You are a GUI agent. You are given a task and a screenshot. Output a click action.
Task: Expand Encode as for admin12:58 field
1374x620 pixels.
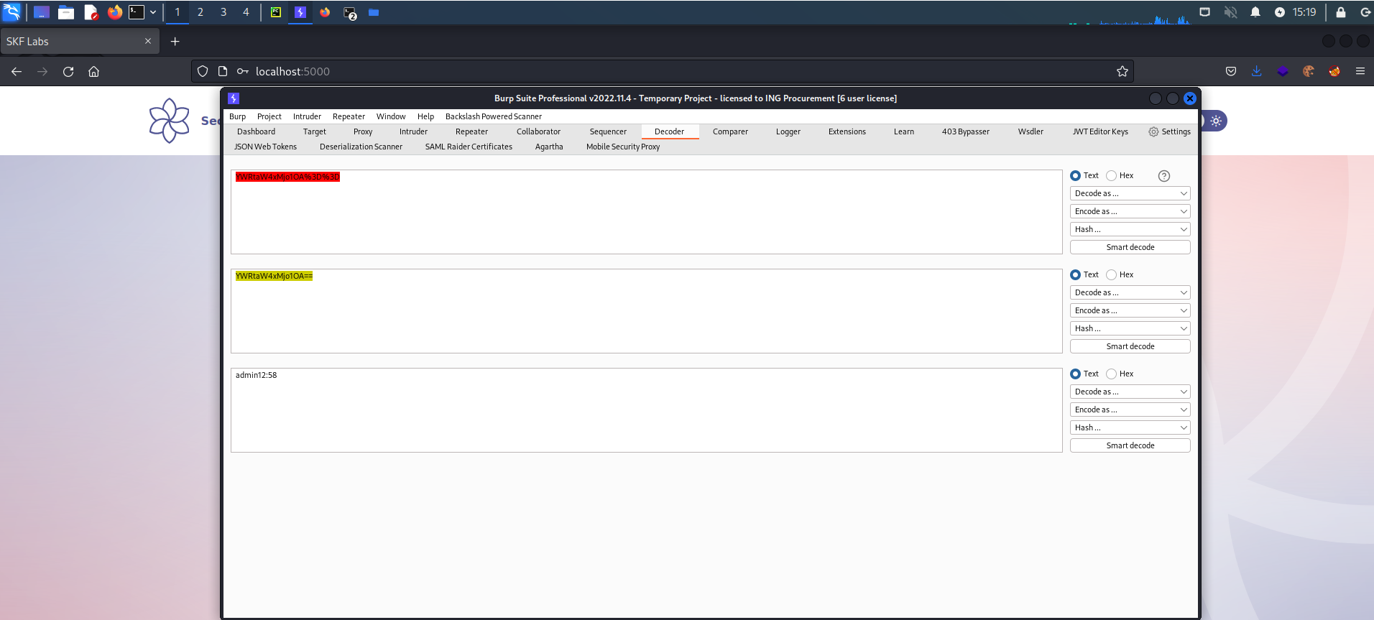coord(1130,410)
